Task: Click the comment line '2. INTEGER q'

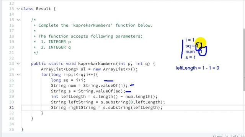Action: [56, 47]
